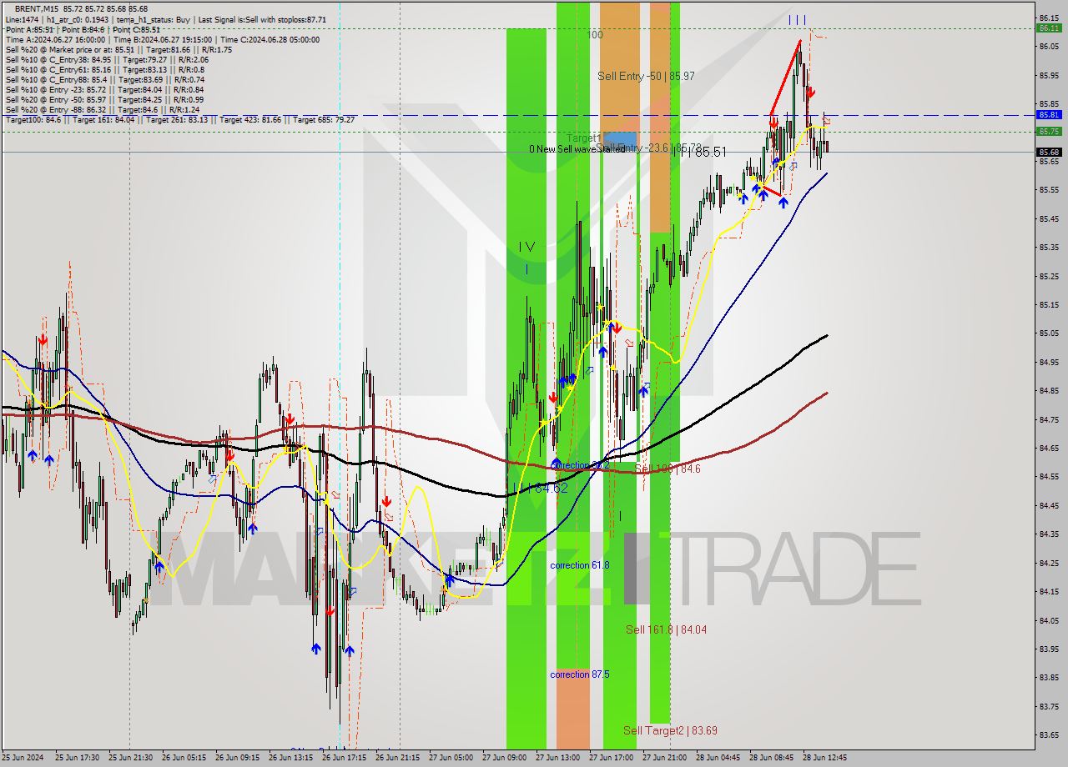
Task: Click the 84.05 price axis label
Action: point(1049,620)
